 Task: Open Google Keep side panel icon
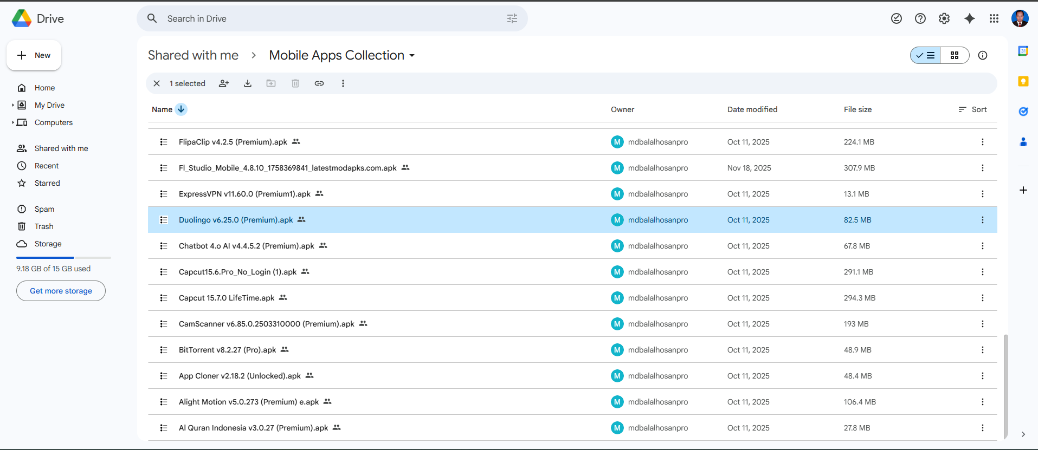pos(1023,81)
